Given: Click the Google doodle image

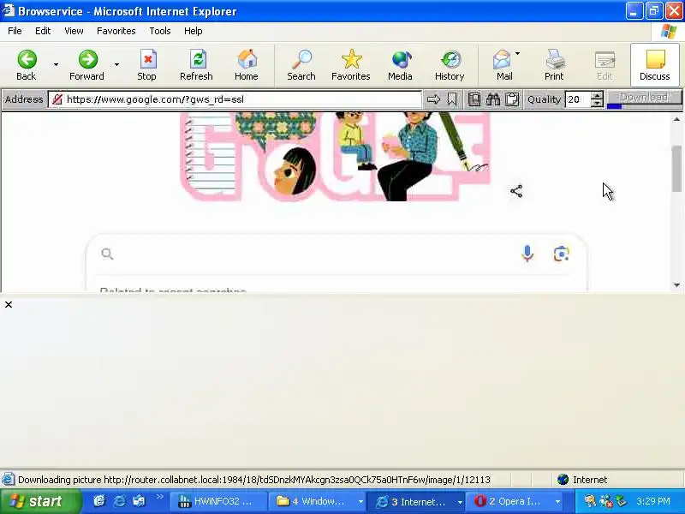Looking at the screenshot, I should click(x=336, y=157).
